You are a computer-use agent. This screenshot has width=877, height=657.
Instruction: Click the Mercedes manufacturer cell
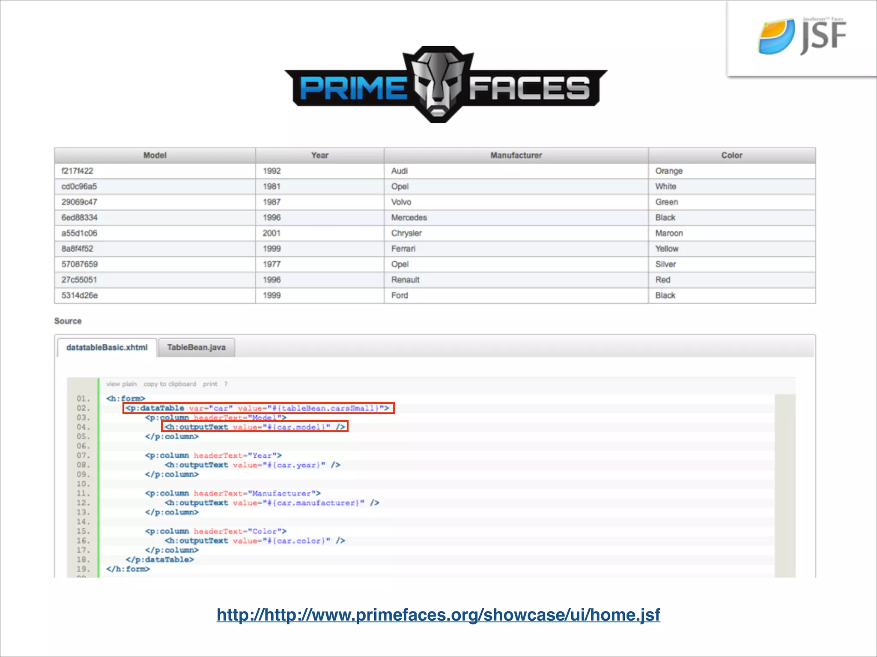[409, 218]
